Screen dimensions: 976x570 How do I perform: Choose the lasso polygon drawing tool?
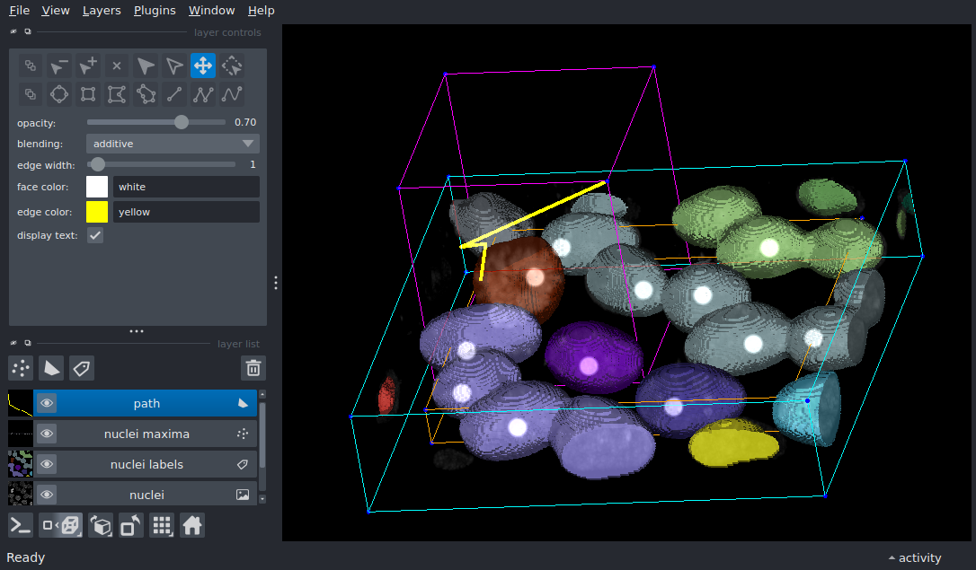[146, 94]
